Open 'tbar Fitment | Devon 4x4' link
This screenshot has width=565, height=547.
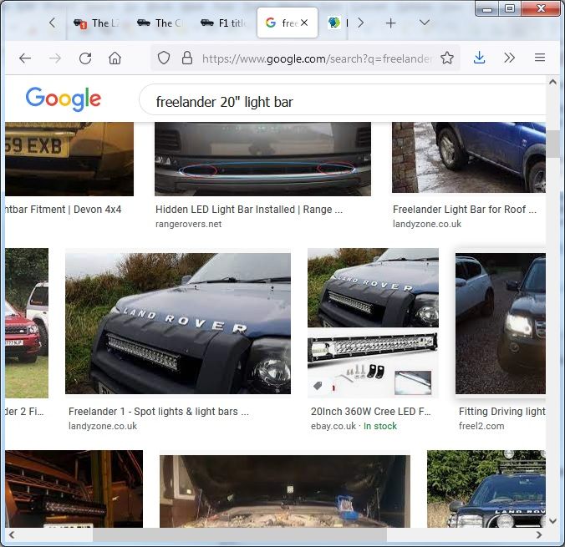click(63, 210)
